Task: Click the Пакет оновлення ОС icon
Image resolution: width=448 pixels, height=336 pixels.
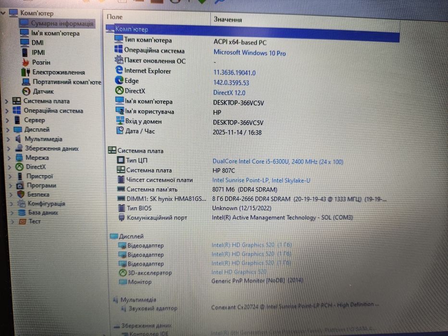Action: pos(119,60)
